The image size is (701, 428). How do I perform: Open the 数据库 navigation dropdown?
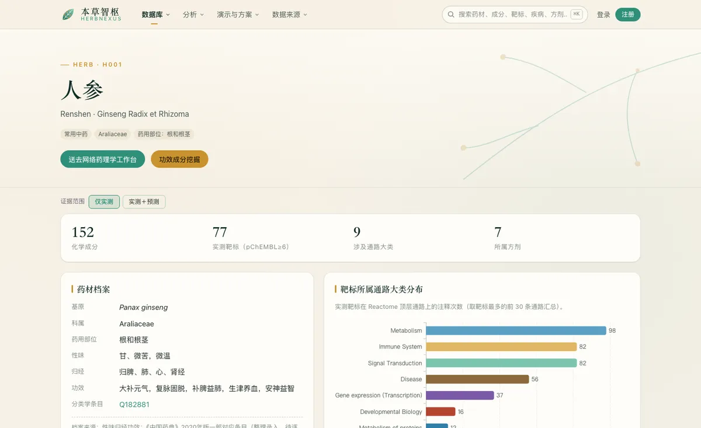155,15
